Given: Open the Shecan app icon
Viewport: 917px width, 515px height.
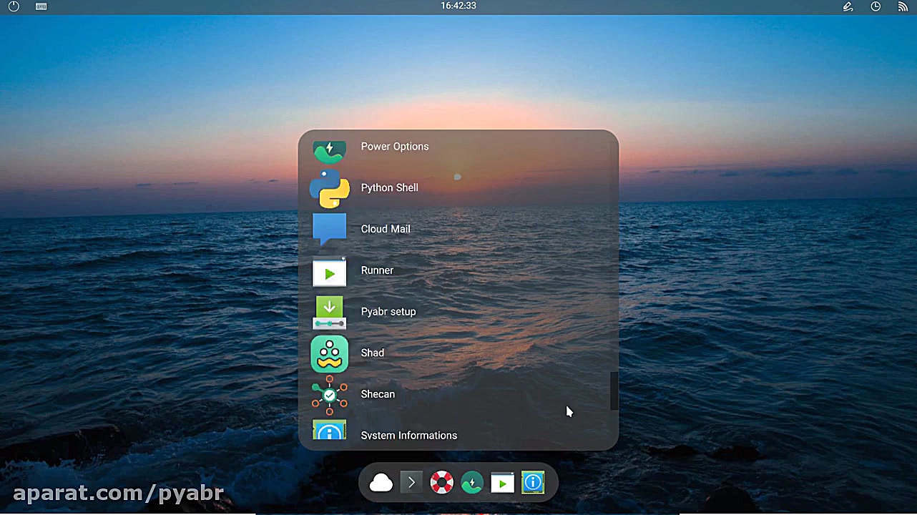Looking at the screenshot, I should tap(329, 394).
